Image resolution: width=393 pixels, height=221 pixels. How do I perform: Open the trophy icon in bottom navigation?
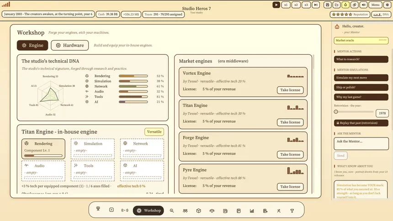coord(292,211)
